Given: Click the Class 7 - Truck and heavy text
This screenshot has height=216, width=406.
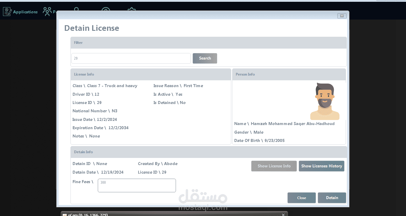Looking at the screenshot, I should tap(112, 86).
